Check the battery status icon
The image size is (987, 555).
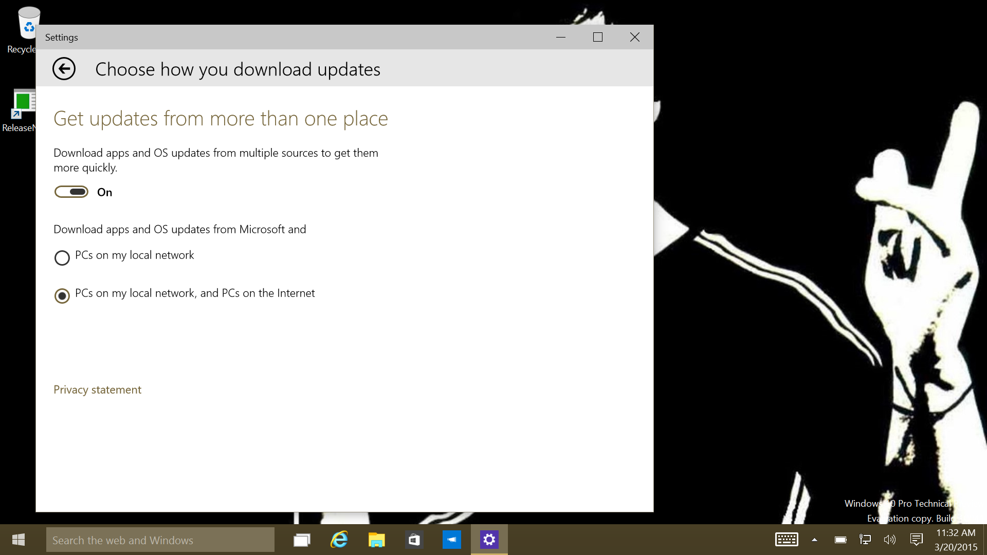click(x=840, y=540)
